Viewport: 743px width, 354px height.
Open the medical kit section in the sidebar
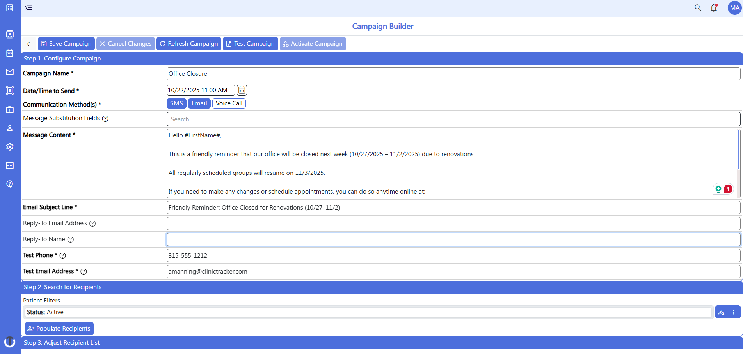pos(9,109)
